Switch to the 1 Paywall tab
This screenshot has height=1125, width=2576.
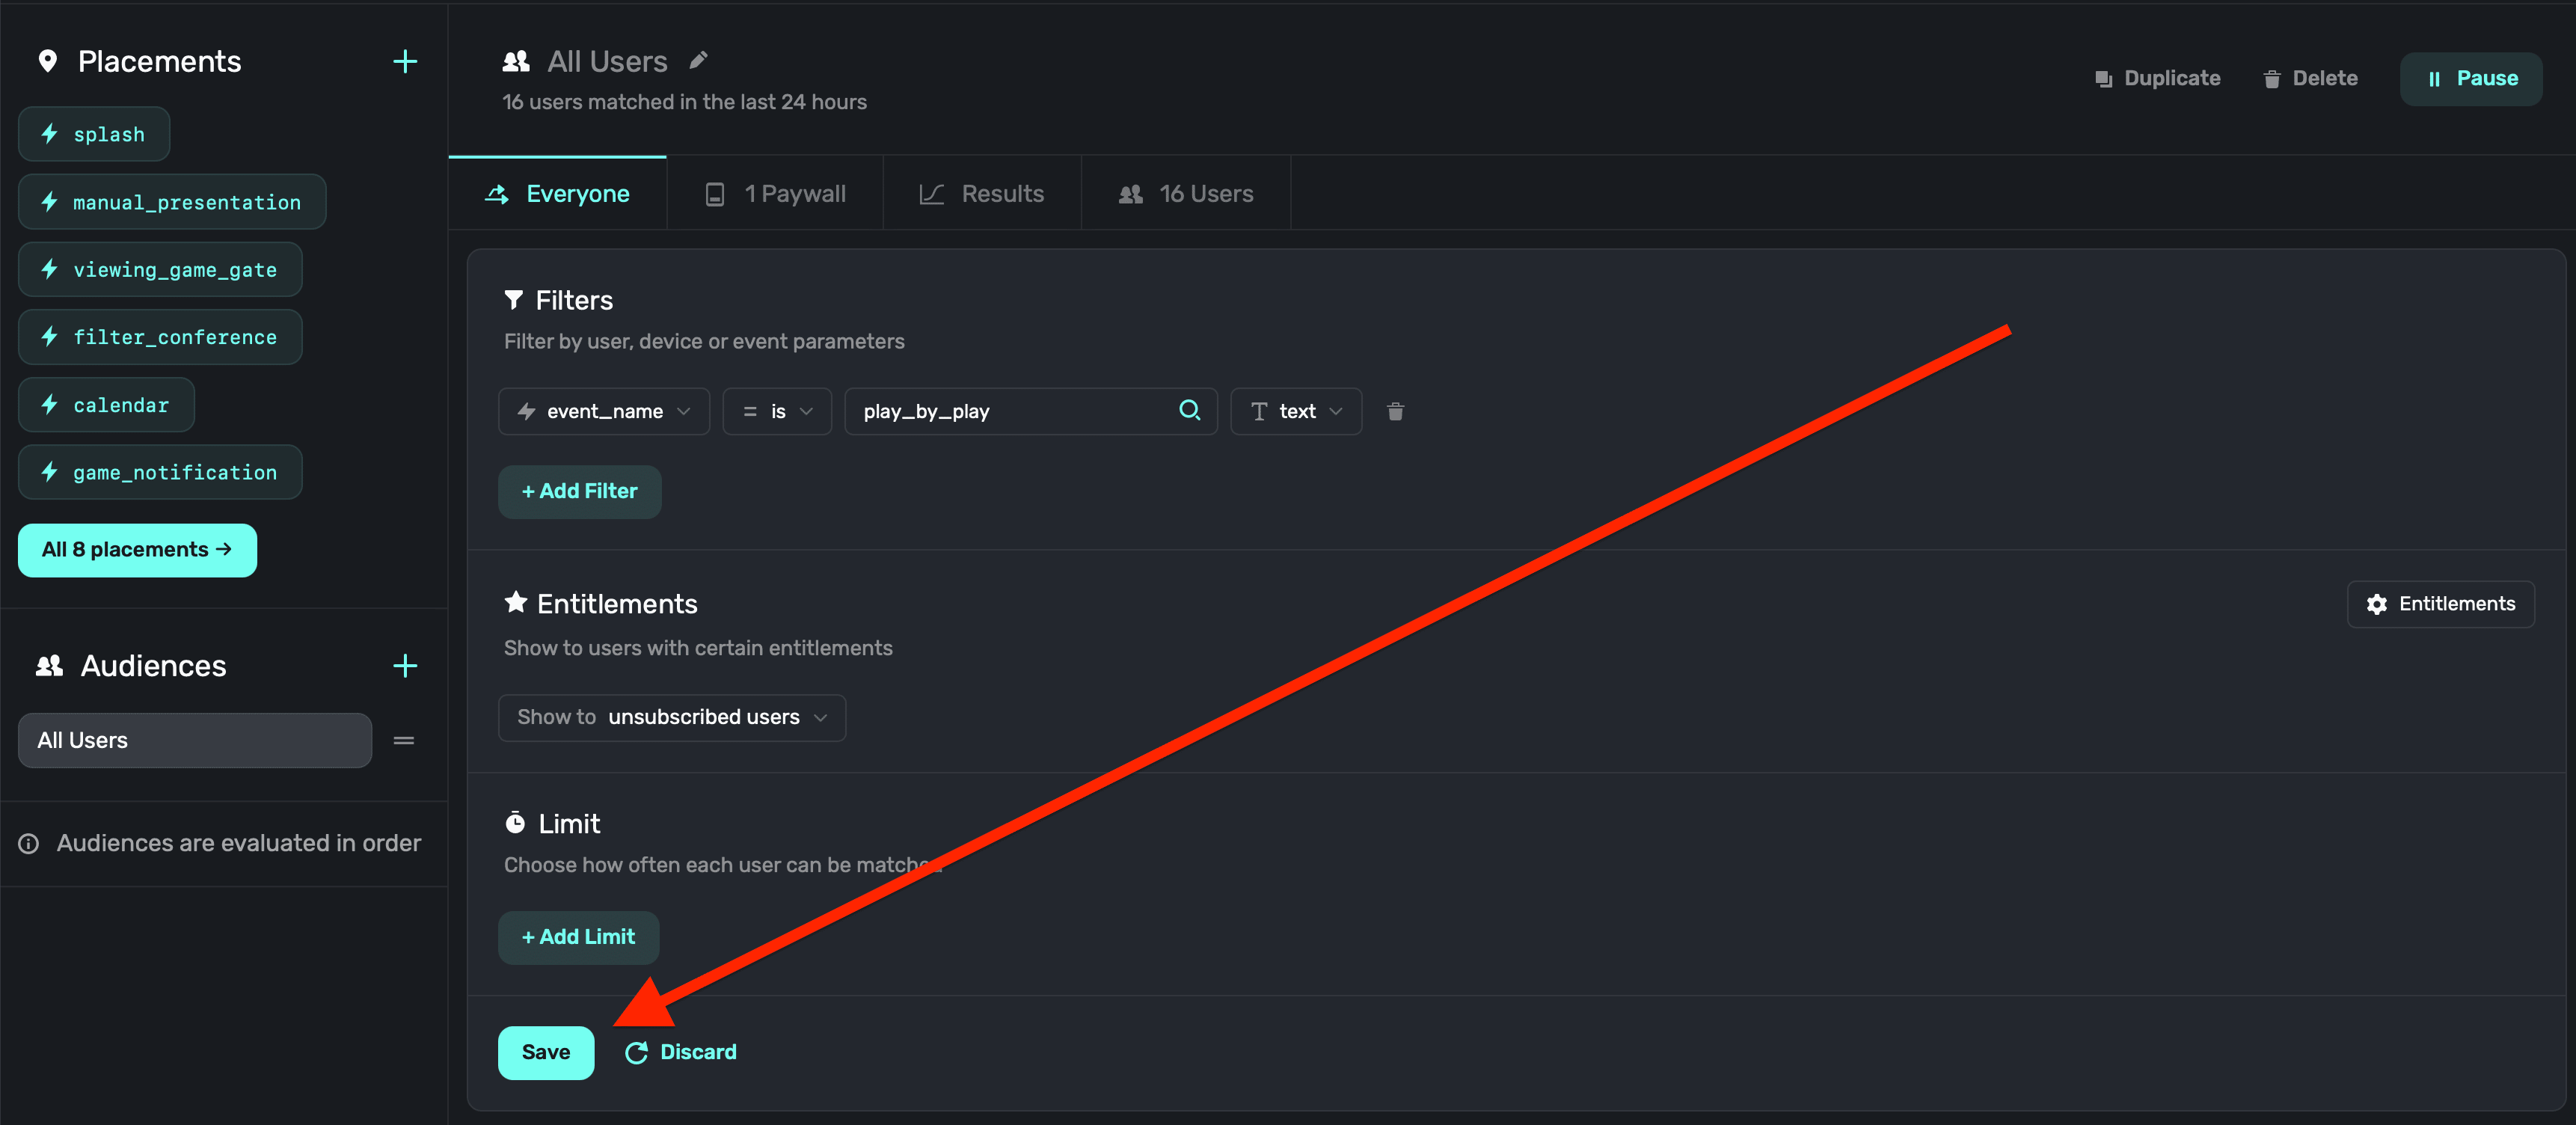(775, 194)
